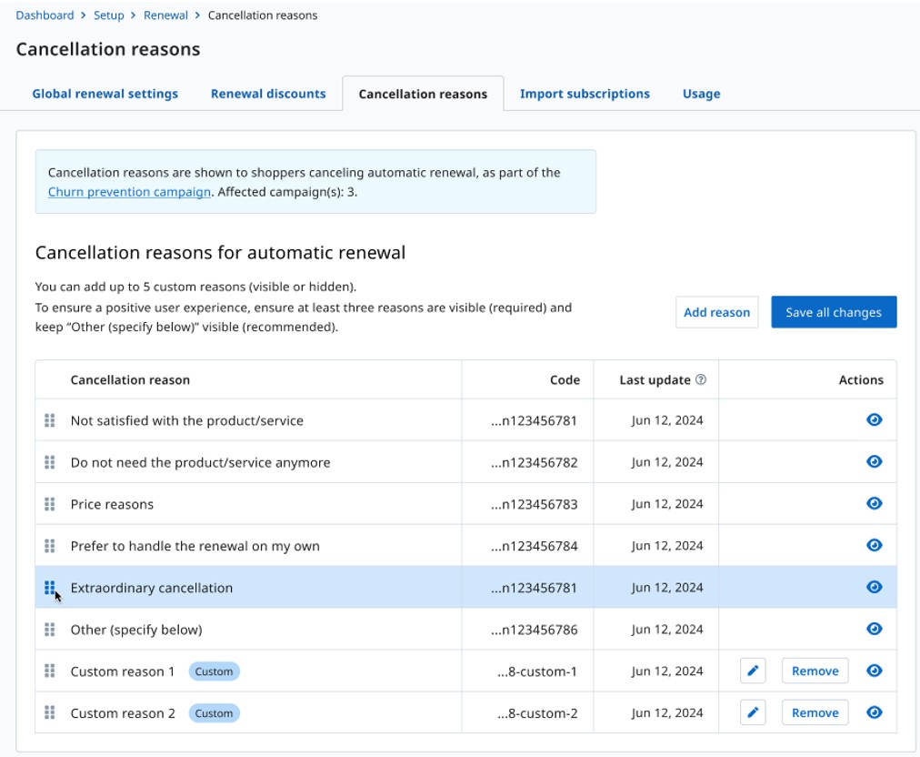Click Do not need the product/service anymore text
The image size is (920, 757).
point(200,463)
